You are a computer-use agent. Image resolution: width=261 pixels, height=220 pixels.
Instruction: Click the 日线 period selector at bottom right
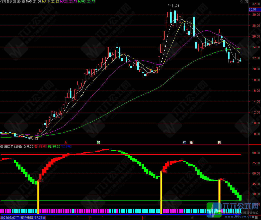pos(254,218)
